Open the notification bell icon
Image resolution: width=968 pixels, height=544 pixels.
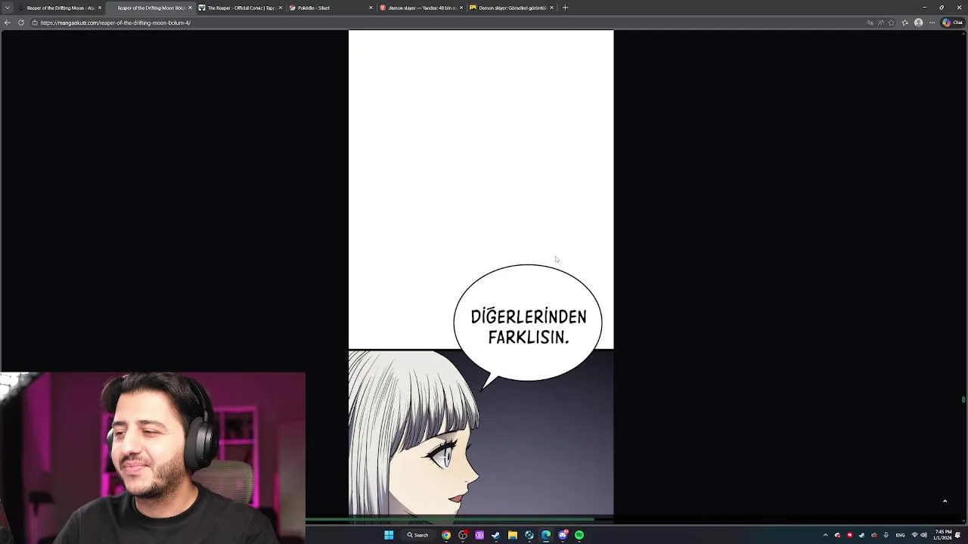[957, 535]
